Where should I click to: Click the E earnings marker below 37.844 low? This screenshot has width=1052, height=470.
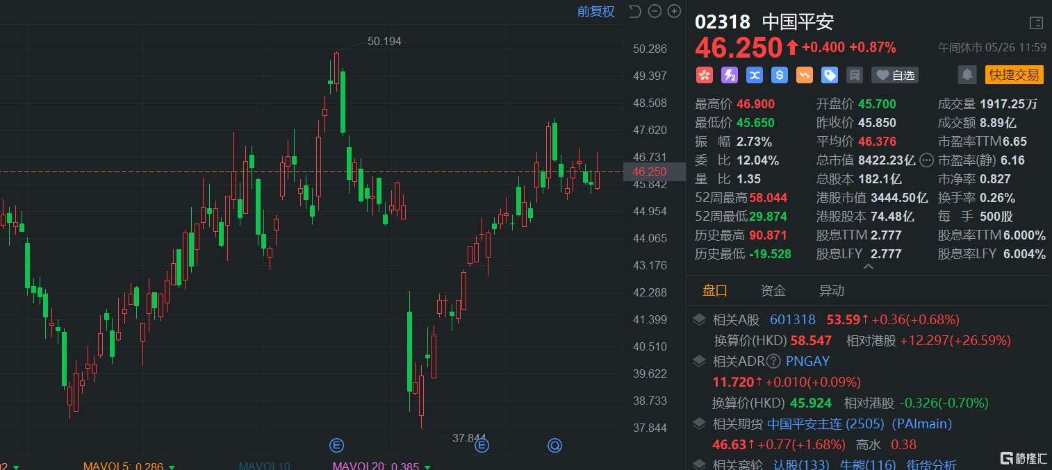click(x=482, y=445)
